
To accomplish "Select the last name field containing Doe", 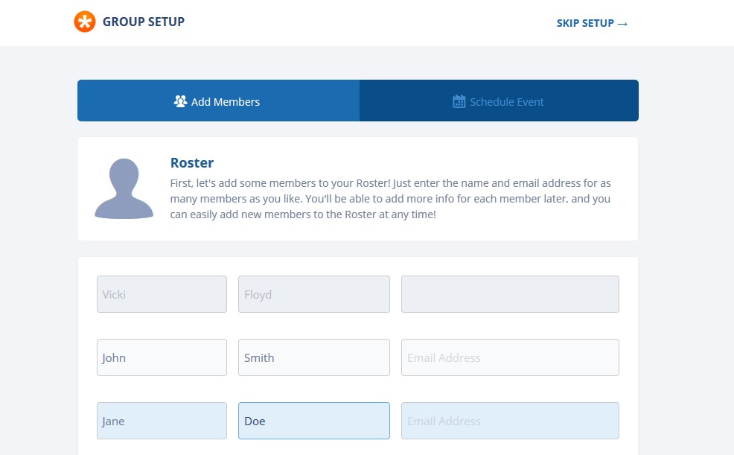I will coord(313,421).
